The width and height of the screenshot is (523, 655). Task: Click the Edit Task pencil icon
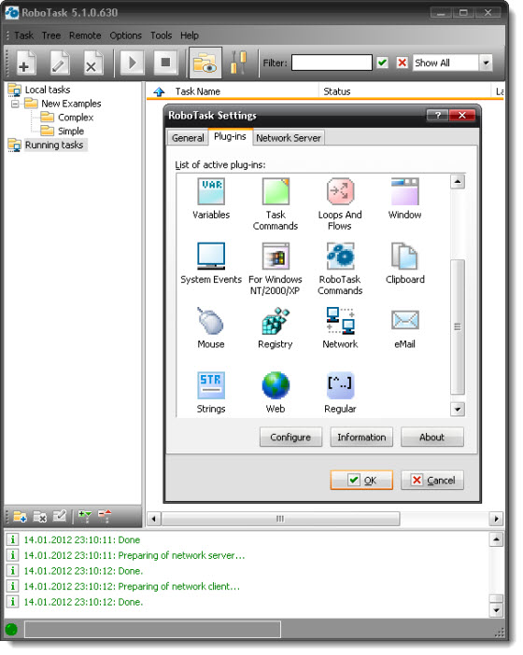(59, 63)
